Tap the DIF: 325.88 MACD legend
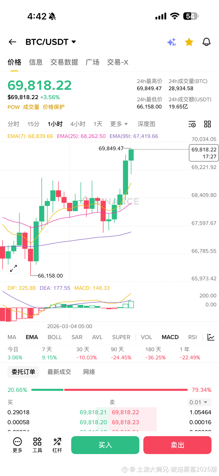The height and width of the screenshot is (476, 219). (x=21, y=288)
